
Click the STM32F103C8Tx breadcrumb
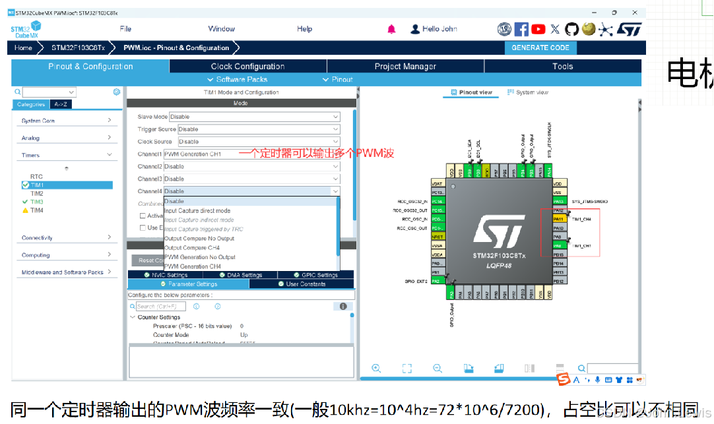[x=78, y=47]
